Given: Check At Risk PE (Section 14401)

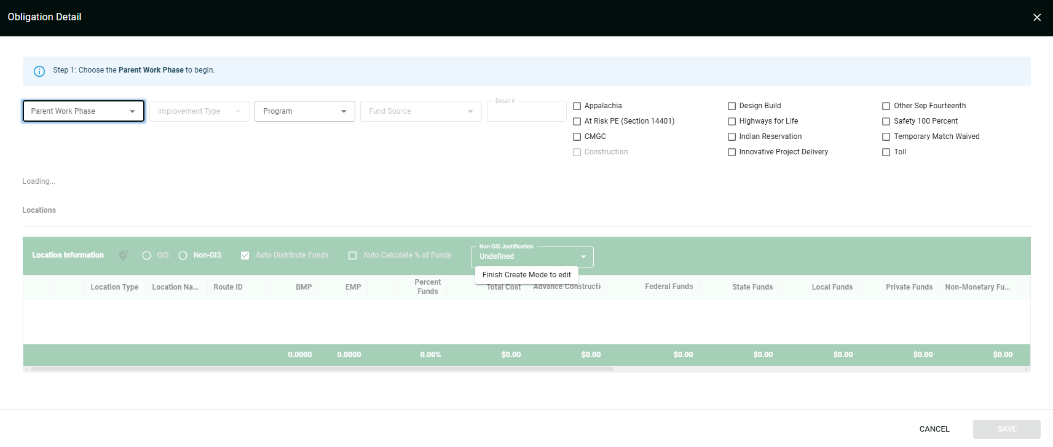Looking at the screenshot, I should tap(577, 121).
